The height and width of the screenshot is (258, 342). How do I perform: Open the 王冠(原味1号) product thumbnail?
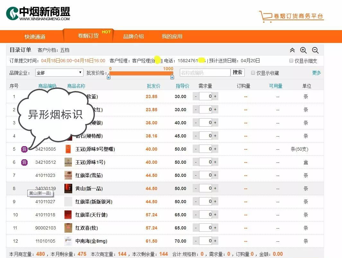[68, 162]
